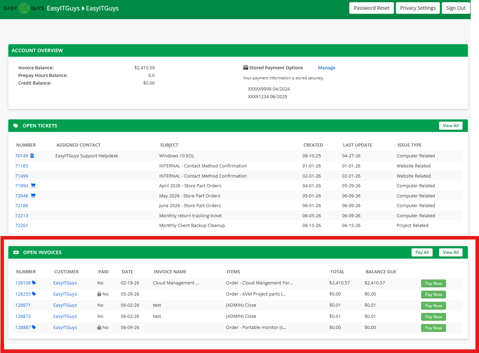Open ticket 71165
This screenshot has height=353, width=479.
[x=22, y=166]
